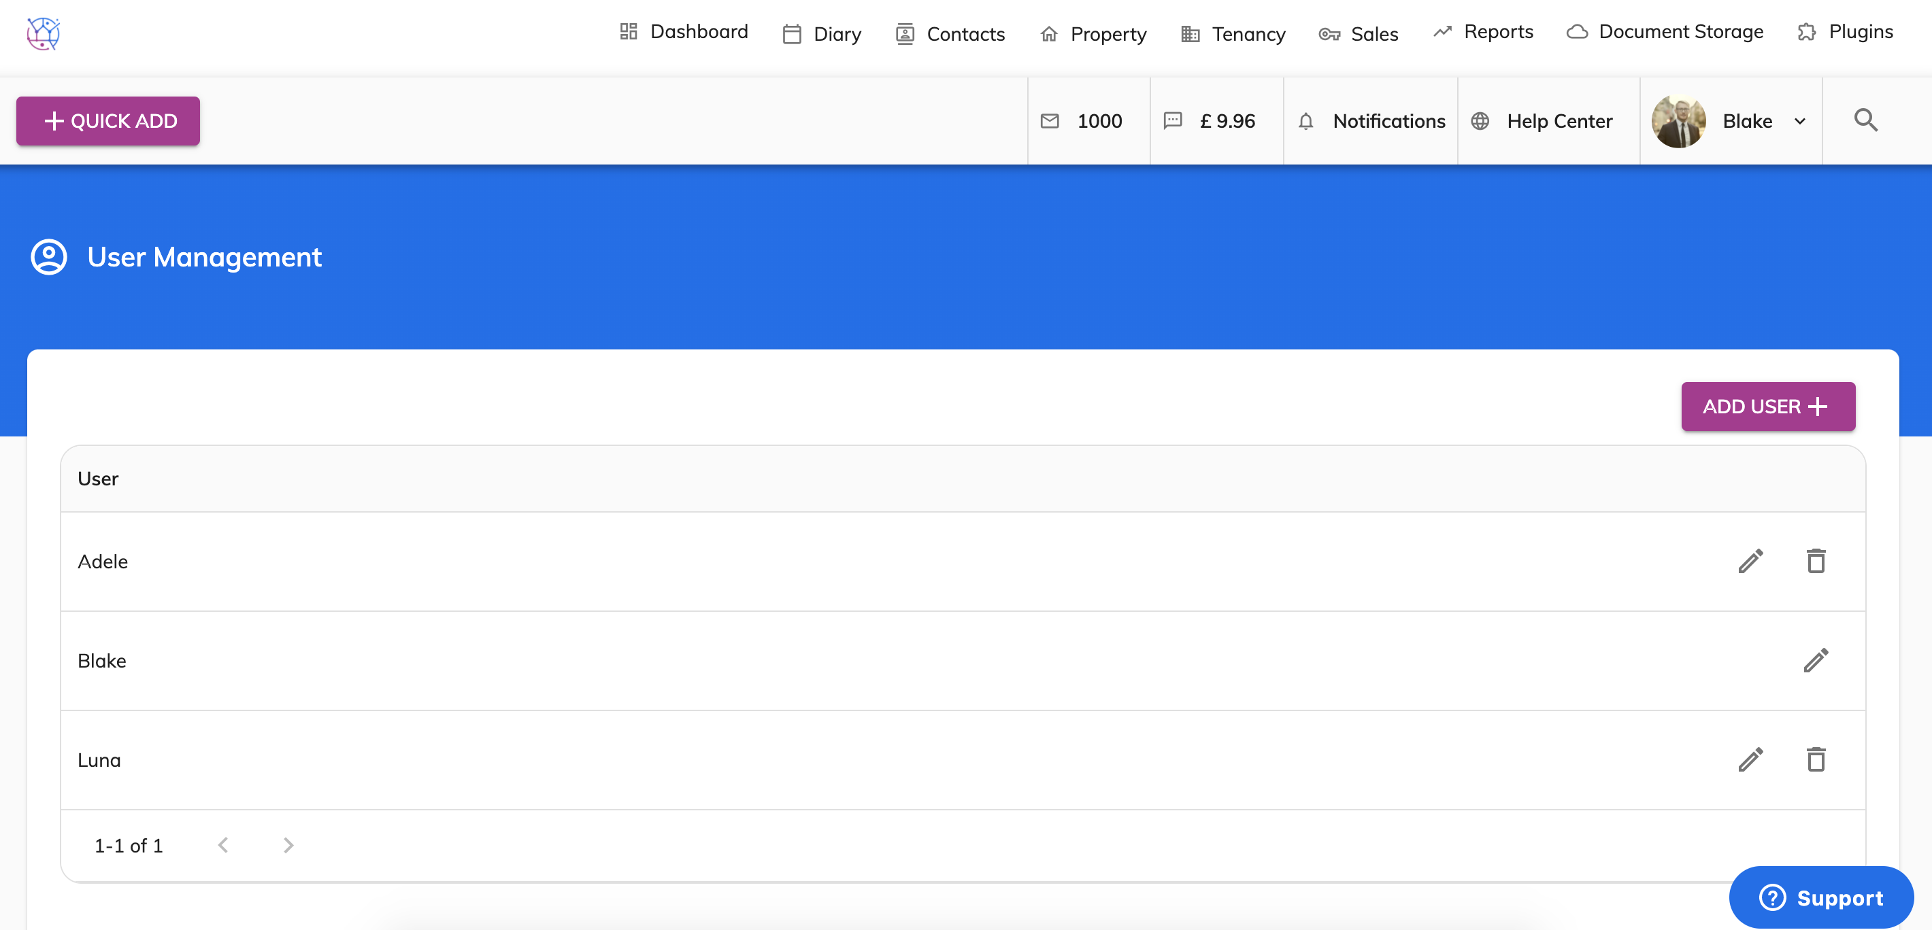Screen dimensions: 1932x930
Task: Click the Help Center globe icon
Action: 1480,120
